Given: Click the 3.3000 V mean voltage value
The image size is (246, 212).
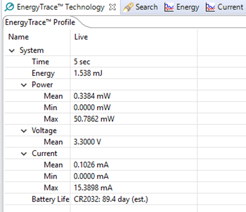Looking at the screenshot, I should coord(87,142).
